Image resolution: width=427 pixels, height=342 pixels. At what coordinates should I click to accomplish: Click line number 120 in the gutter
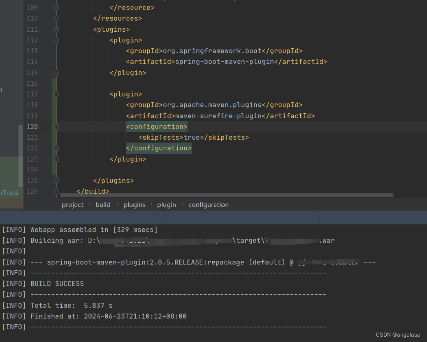[x=32, y=126]
